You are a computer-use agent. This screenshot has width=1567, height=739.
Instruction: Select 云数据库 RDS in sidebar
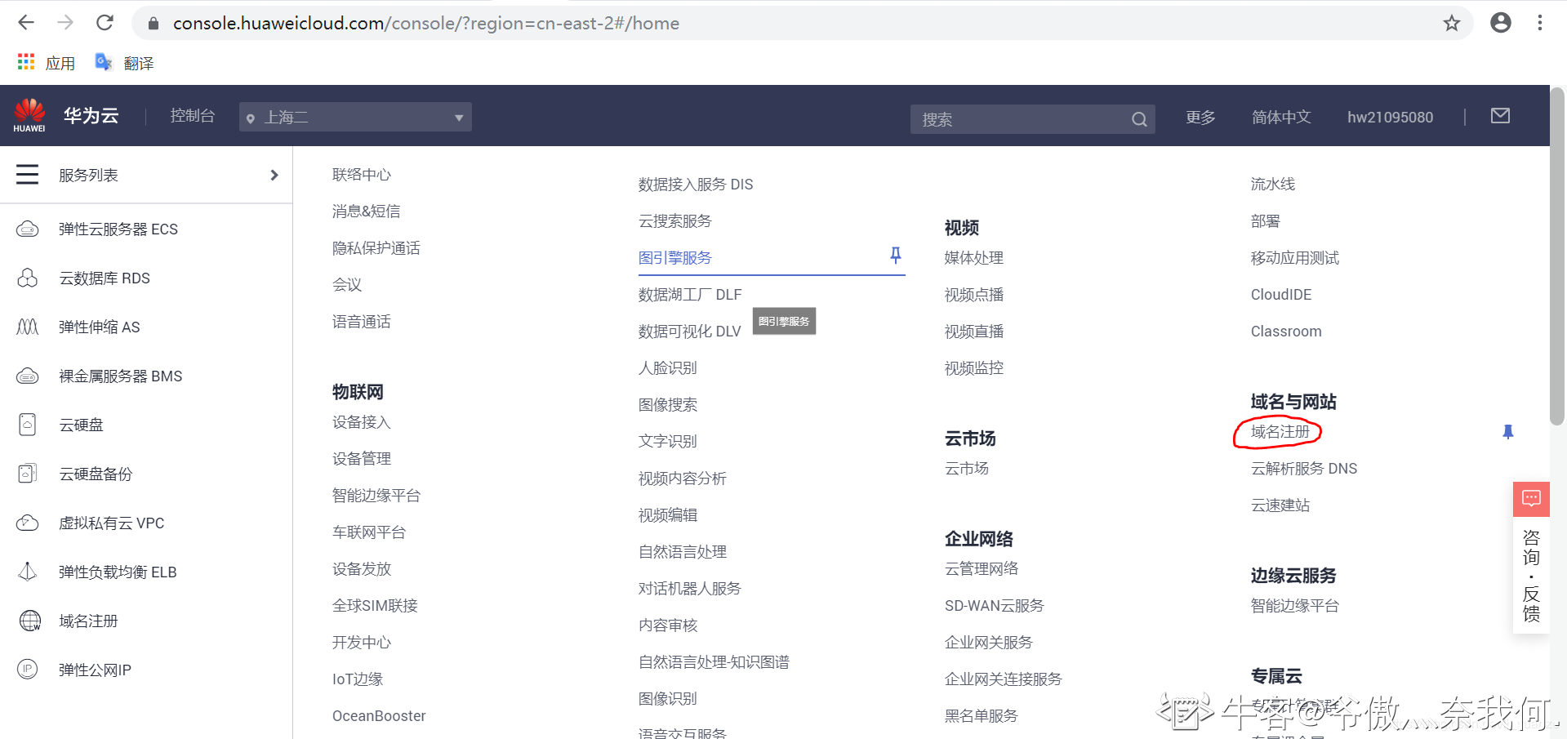click(x=105, y=278)
